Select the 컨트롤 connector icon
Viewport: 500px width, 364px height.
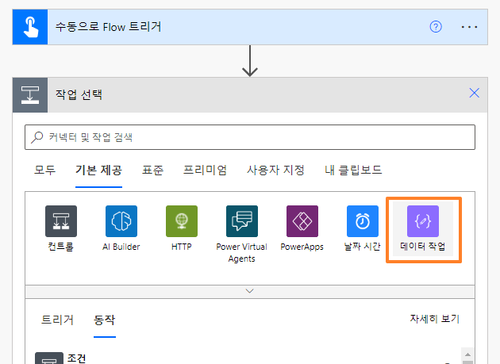(61, 221)
